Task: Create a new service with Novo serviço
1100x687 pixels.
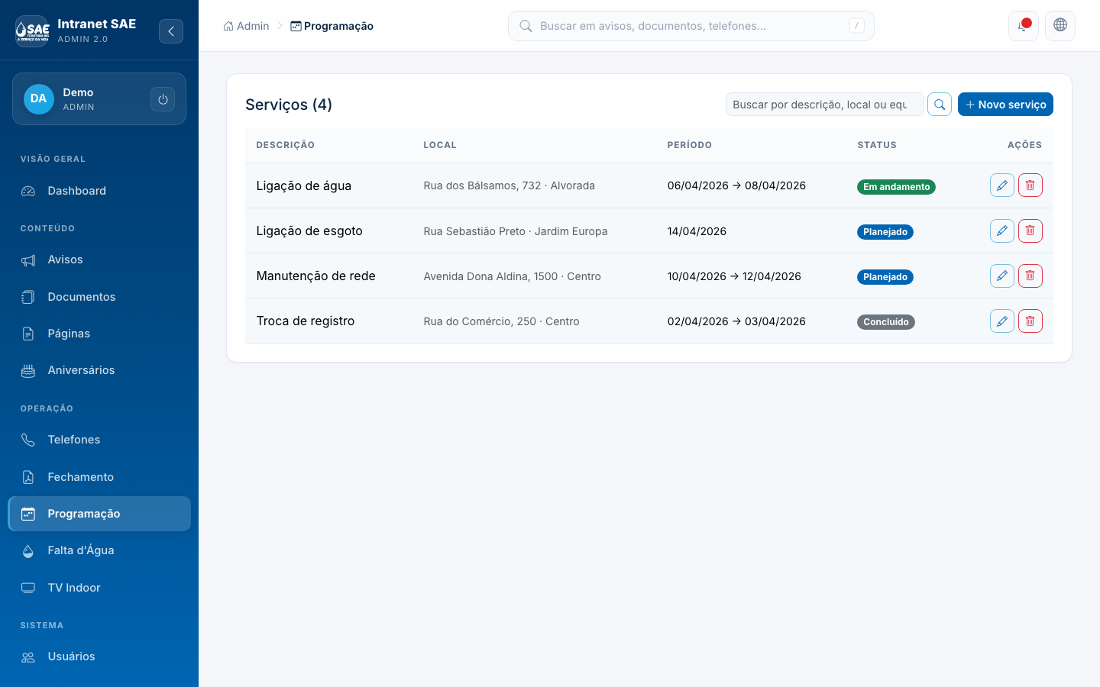Action: [x=1005, y=105]
